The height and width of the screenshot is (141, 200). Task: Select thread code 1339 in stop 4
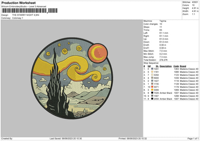176,78
